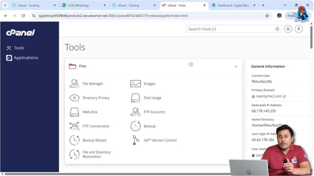Click the dedicated IP 68.178.145.235
This screenshot has height=176, width=314.
pyautogui.click(x=263, y=111)
